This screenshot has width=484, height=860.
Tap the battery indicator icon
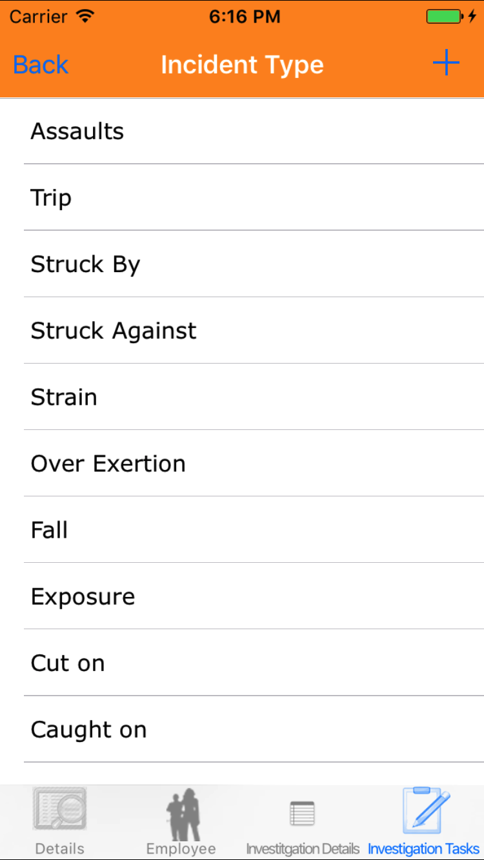pyautogui.click(x=444, y=17)
